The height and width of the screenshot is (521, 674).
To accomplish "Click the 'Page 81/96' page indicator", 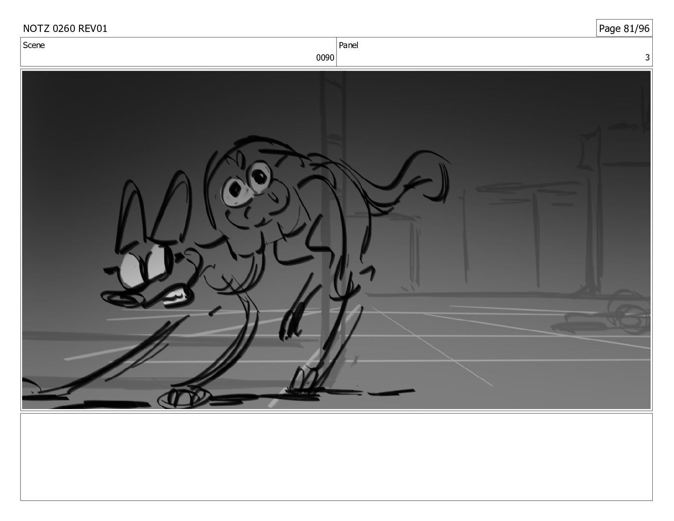I will click(624, 29).
